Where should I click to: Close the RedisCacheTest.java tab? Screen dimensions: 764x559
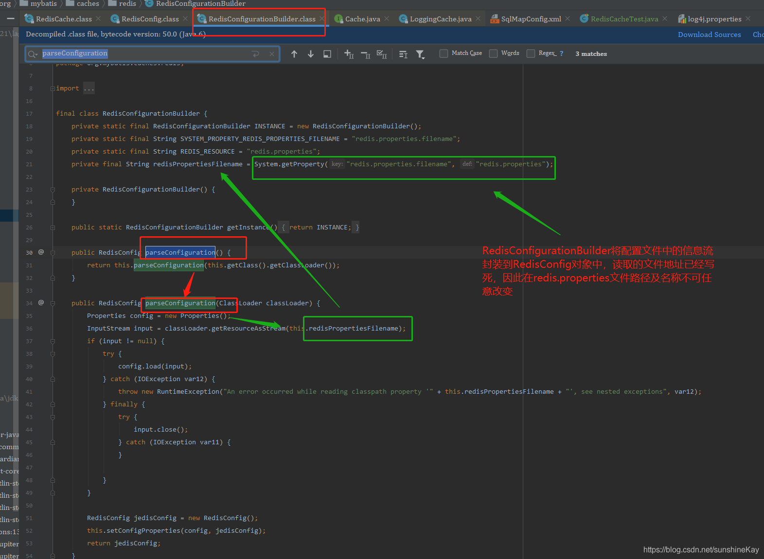click(665, 18)
